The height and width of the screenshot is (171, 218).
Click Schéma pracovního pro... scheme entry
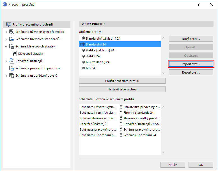pos(141,129)
